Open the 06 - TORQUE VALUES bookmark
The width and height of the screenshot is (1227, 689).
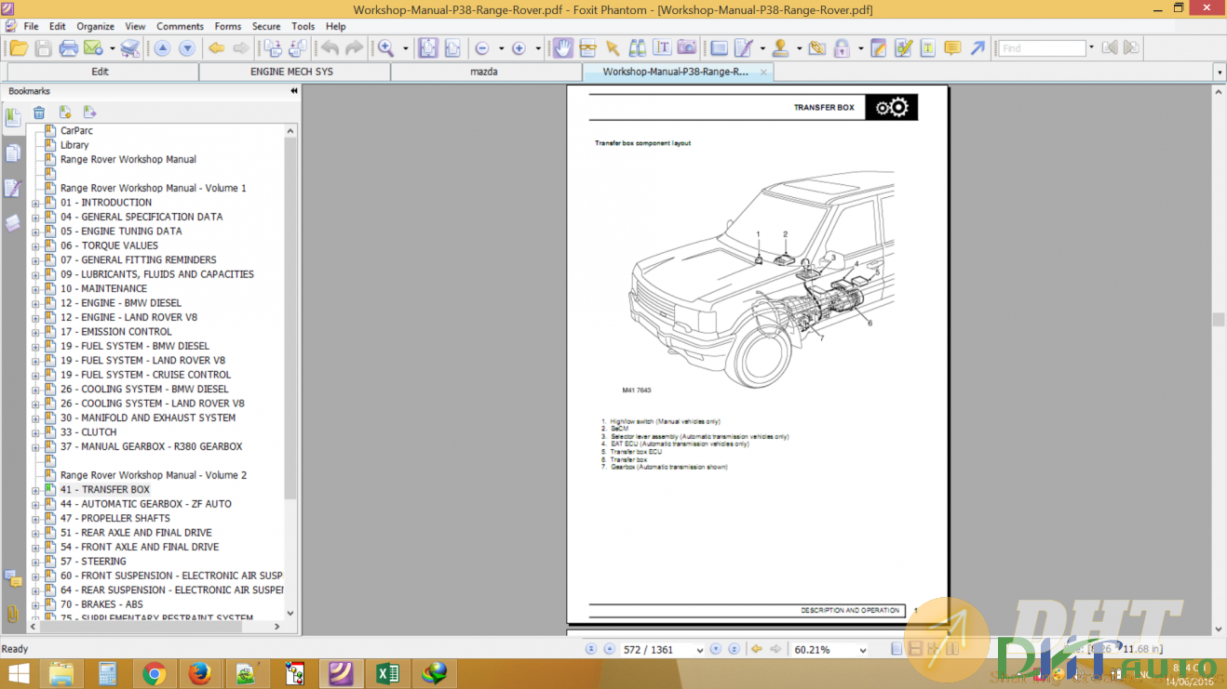click(x=109, y=245)
